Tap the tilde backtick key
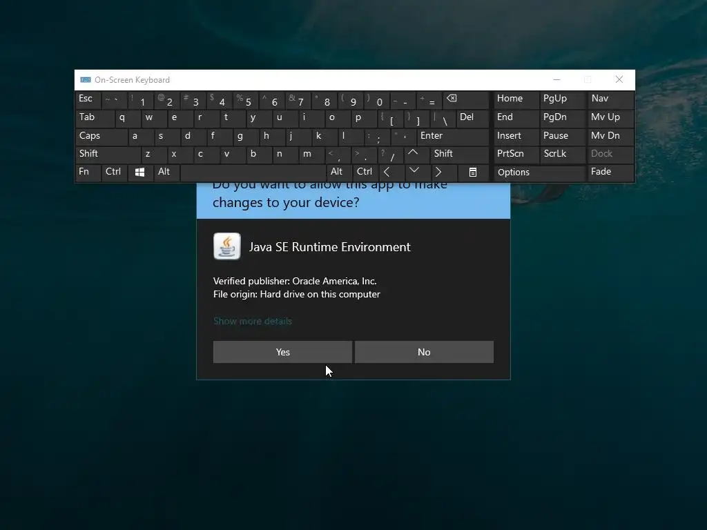Image resolution: width=707 pixels, height=530 pixels. [114, 99]
